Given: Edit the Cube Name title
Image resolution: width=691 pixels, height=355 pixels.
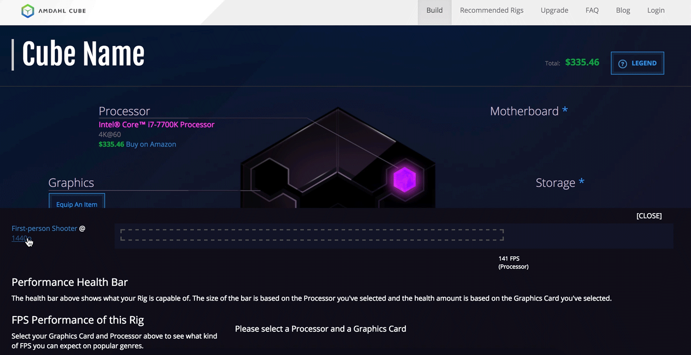Looking at the screenshot, I should click(x=83, y=54).
